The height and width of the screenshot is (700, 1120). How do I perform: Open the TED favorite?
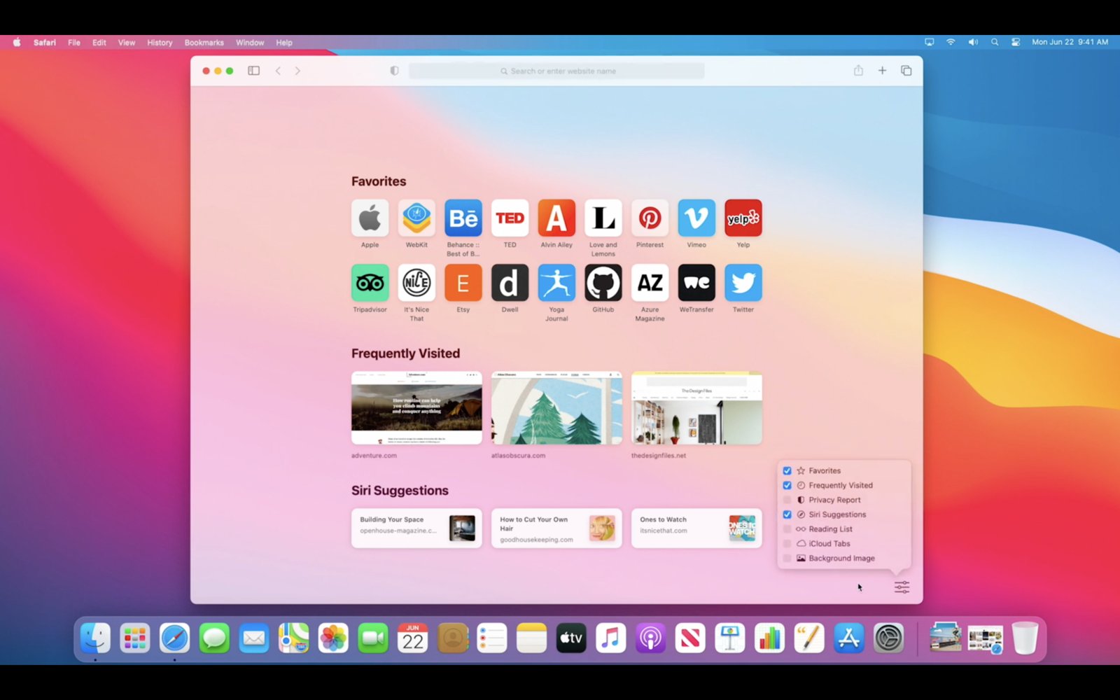[510, 218]
